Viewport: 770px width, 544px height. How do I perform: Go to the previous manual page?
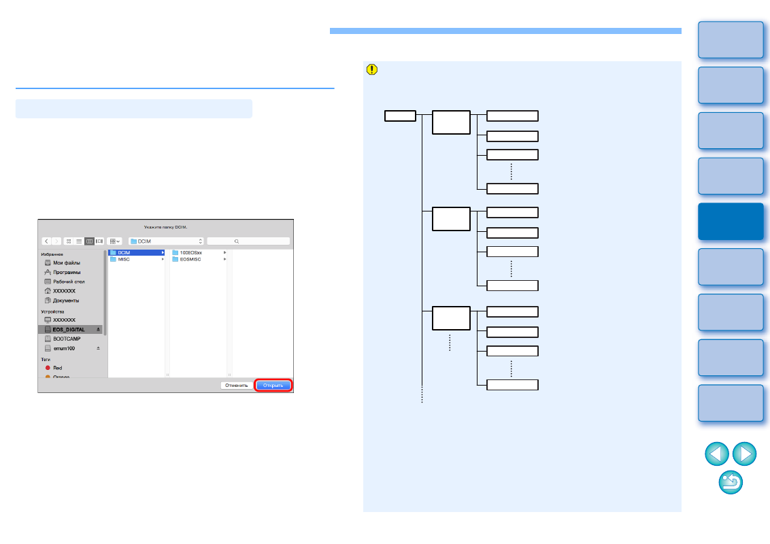click(x=716, y=454)
